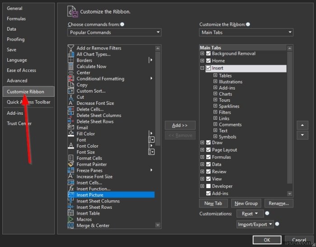Uncheck the Background Removal tab checkbox
The width and height of the screenshot is (316, 247).
coord(209,54)
